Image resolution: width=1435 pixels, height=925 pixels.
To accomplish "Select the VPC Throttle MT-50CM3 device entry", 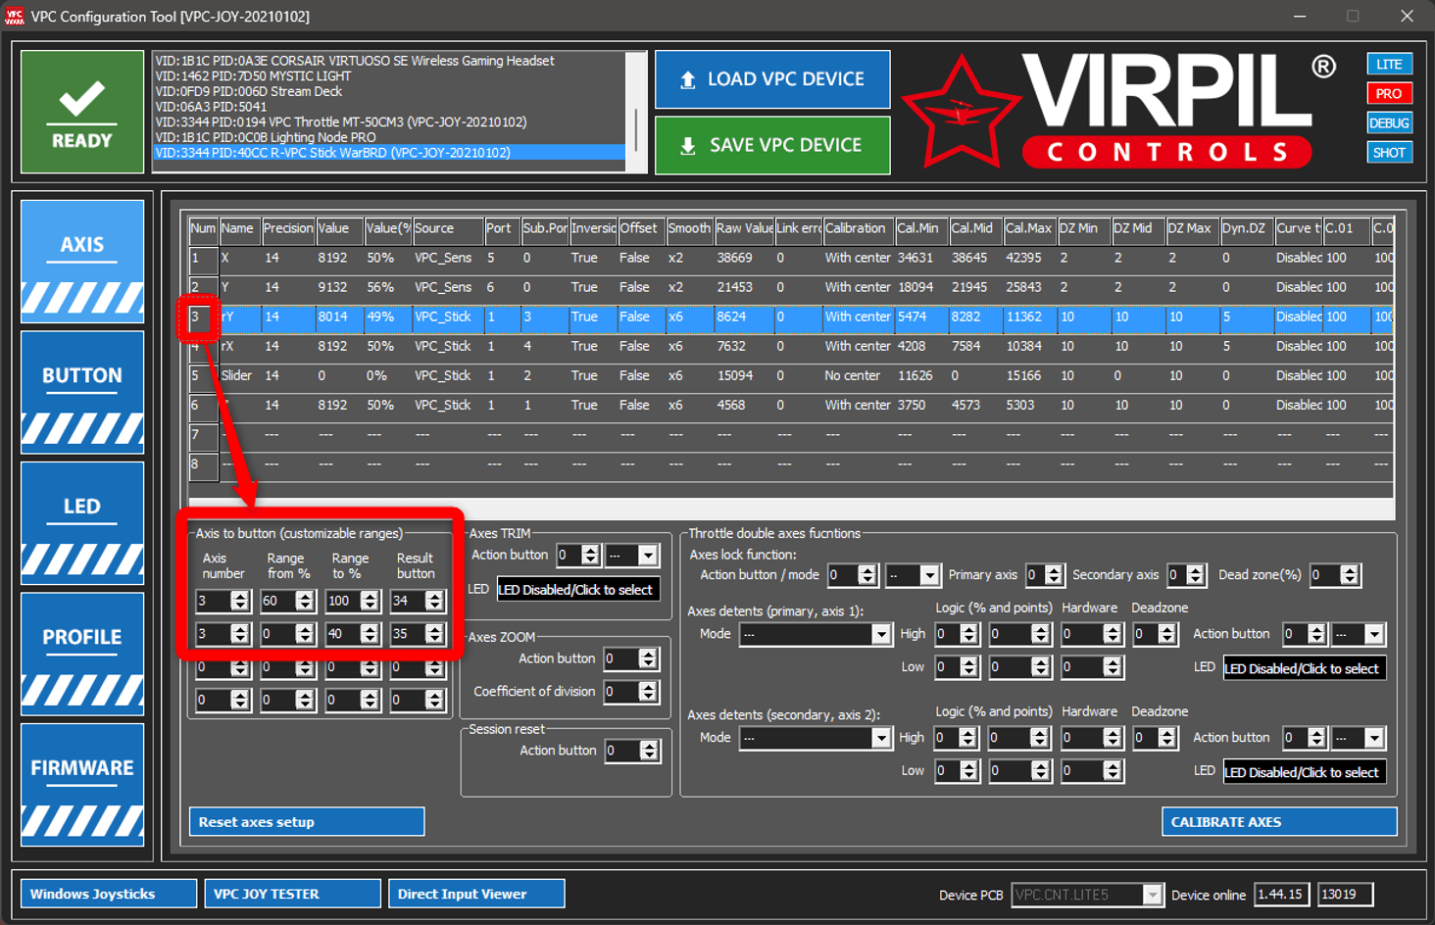I will click(341, 122).
